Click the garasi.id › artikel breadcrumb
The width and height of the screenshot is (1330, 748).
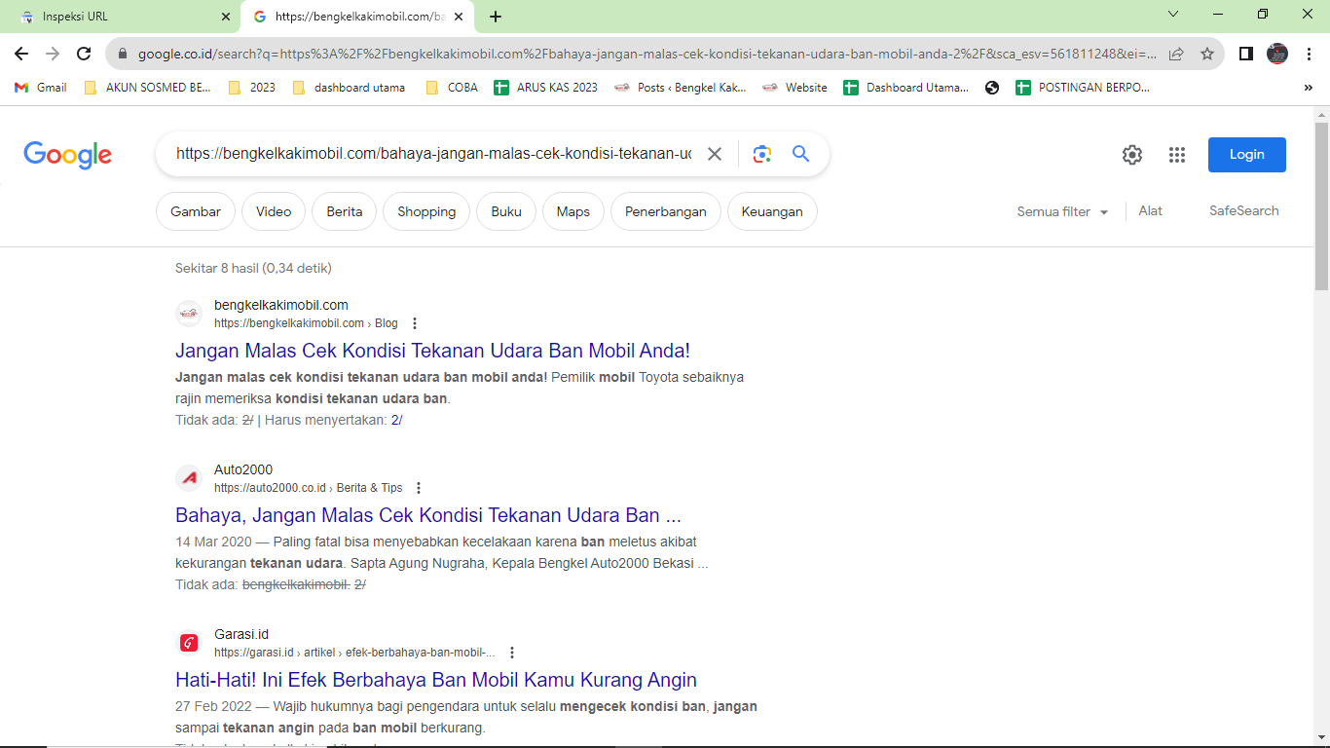(x=354, y=653)
